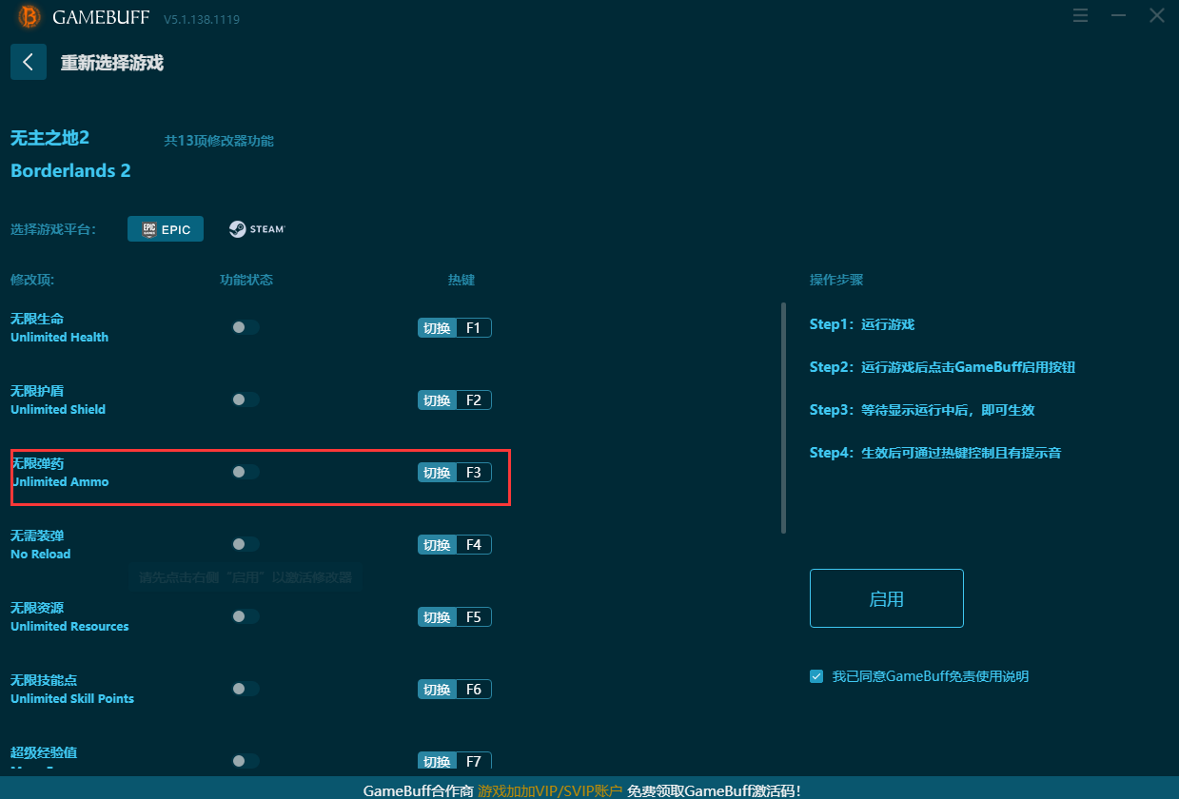Click the 重新选择游戏 heading
Screen dimensions: 1179x799
click(x=112, y=63)
